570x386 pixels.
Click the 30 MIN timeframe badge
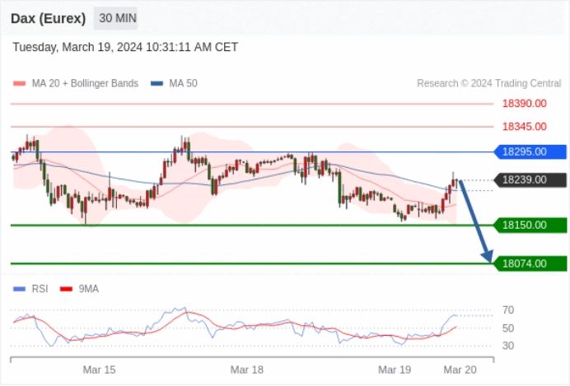pos(115,18)
